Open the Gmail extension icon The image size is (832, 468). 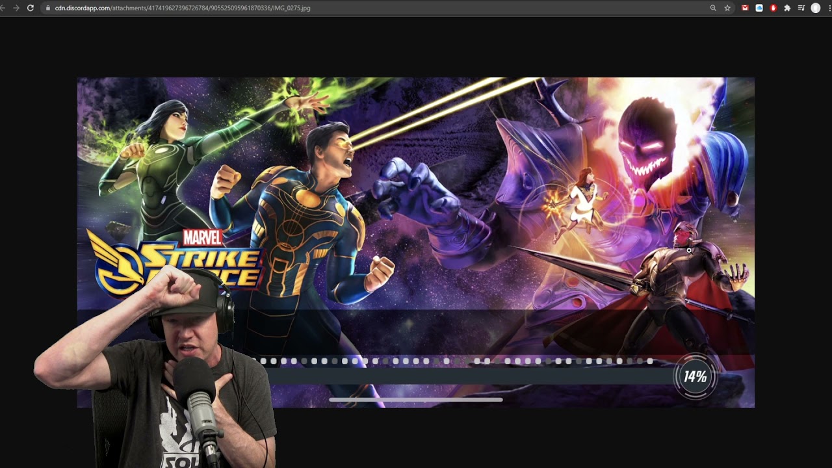(x=745, y=8)
